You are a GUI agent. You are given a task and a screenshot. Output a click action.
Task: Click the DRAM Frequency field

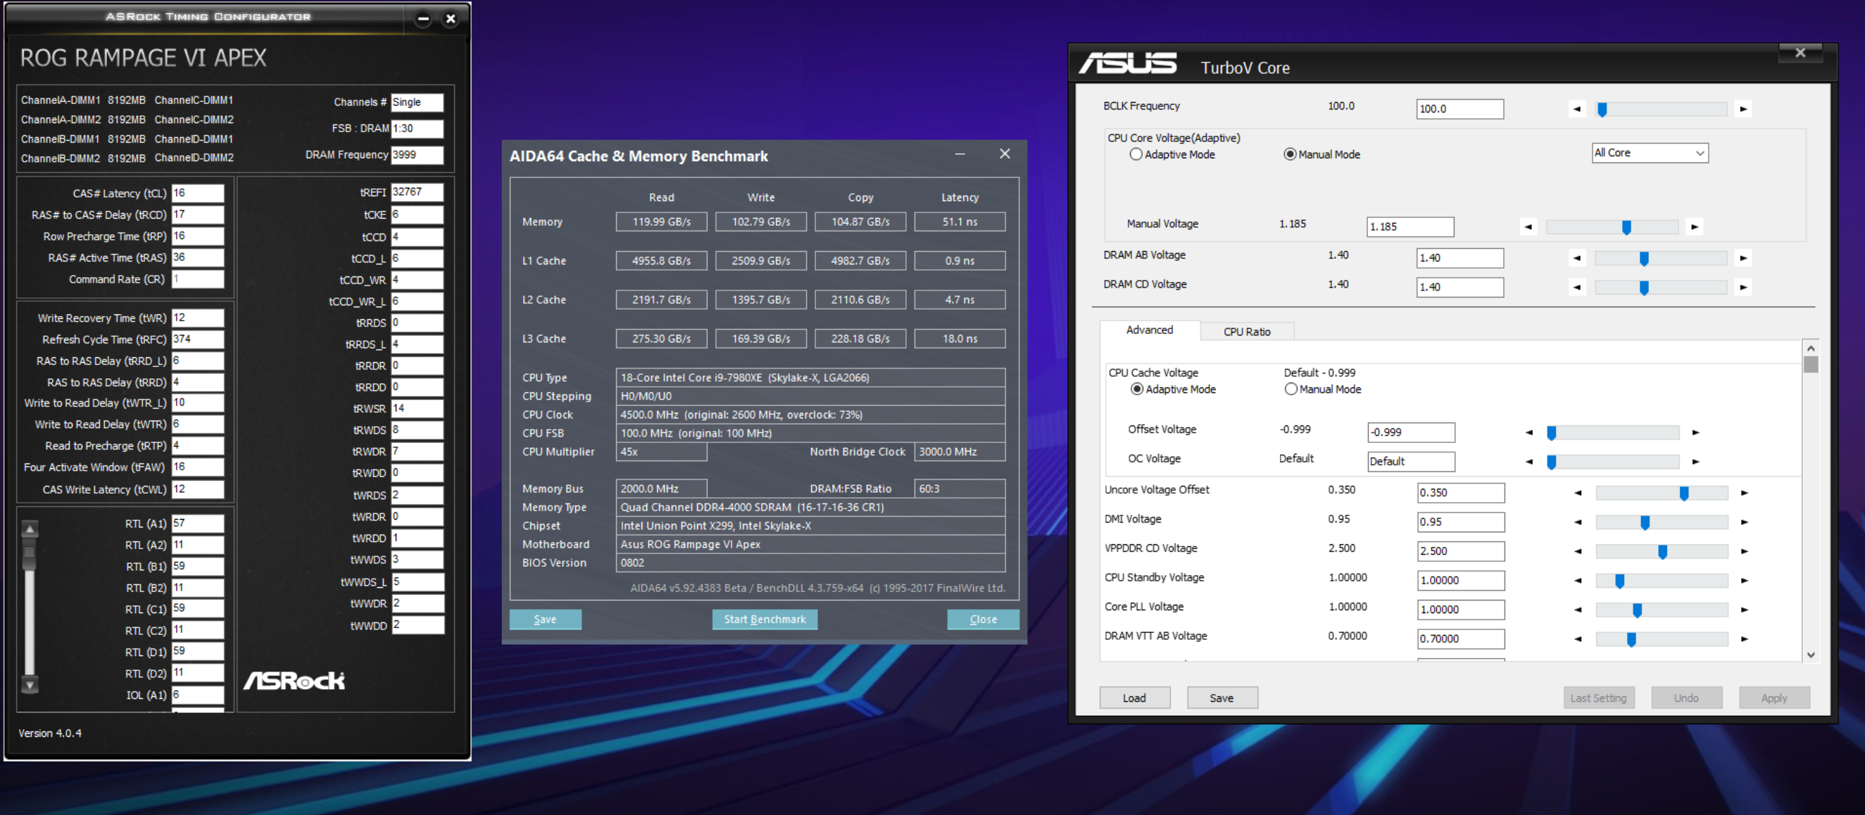[x=417, y=155]
